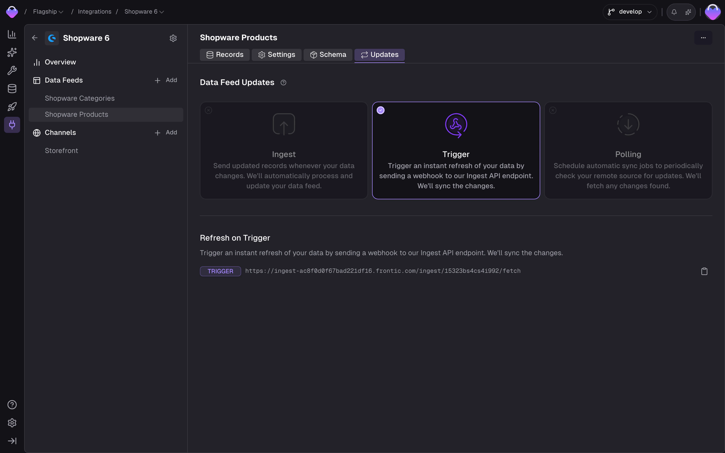Switch to the Records tab
Viewport: 725px width, 453px height.
coord(225,55)
